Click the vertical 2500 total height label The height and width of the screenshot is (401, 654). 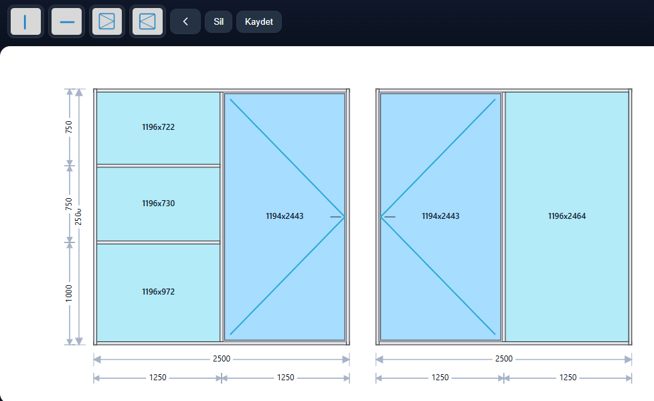click(x=78, y=217)
